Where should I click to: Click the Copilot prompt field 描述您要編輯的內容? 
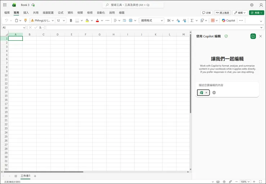(x=227, y=85)
